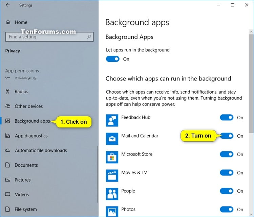This screenshot has height=217, width=254.
Task: Click the Feedback Hub app icon
Action: pyautogui.click(x=112, y=120)
